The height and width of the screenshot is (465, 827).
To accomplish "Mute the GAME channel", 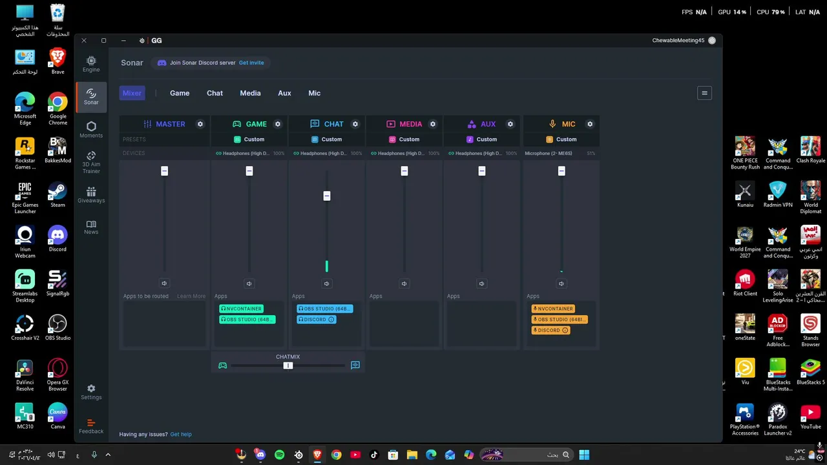I will coord(249,284).
